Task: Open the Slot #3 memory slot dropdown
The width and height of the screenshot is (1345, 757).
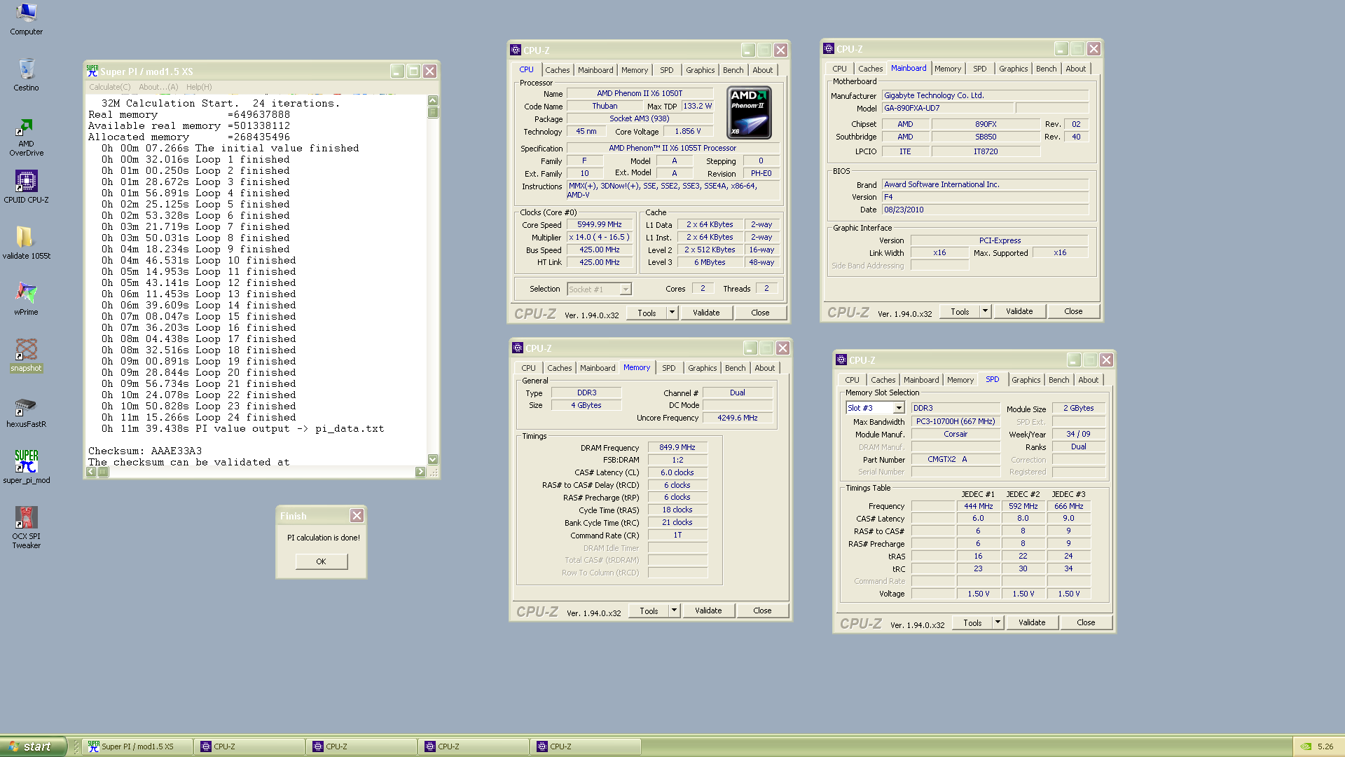Action: click(x=899, y=408)
